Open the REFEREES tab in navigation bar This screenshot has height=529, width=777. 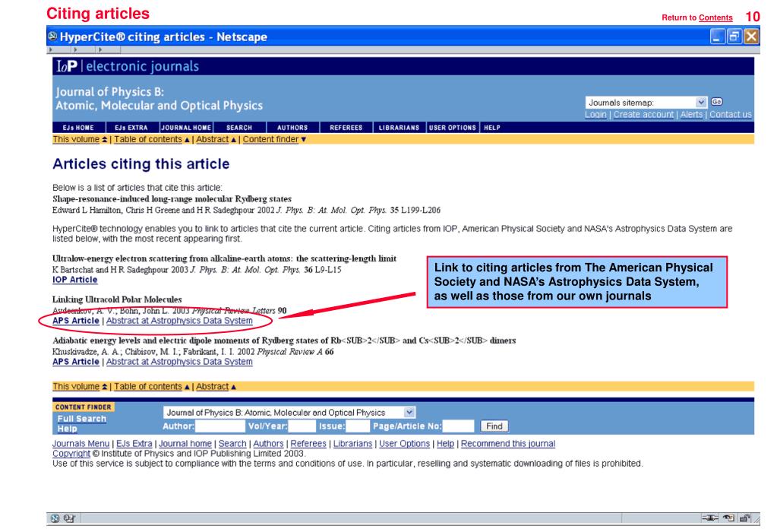tap(346, 128)
